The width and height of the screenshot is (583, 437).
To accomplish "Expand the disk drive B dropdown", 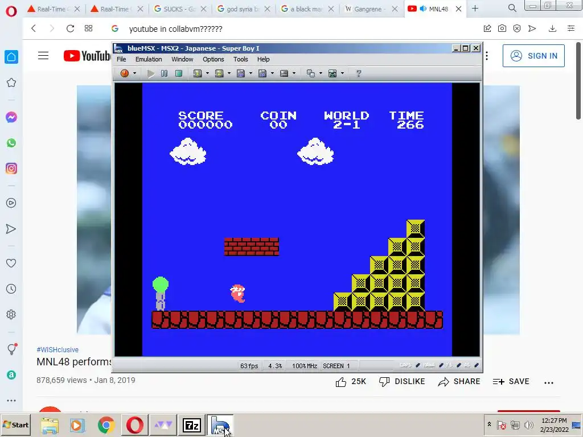I will [x=272, y=73].
